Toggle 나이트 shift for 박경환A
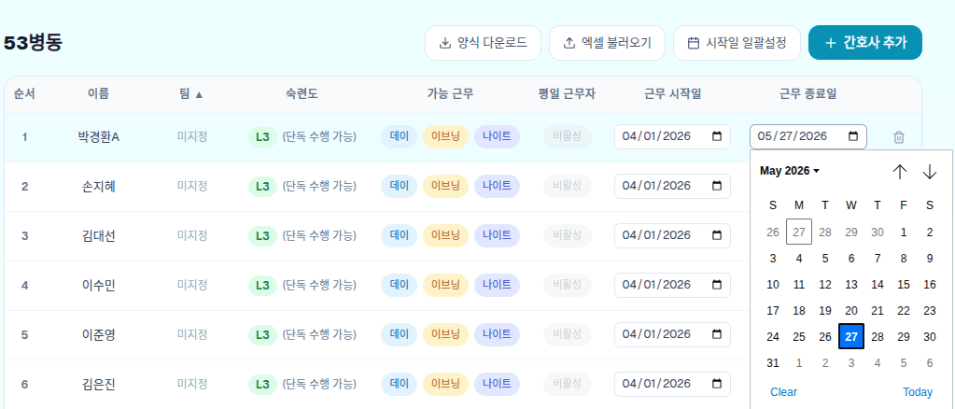 pyautogui.click(x=497, y=136)
